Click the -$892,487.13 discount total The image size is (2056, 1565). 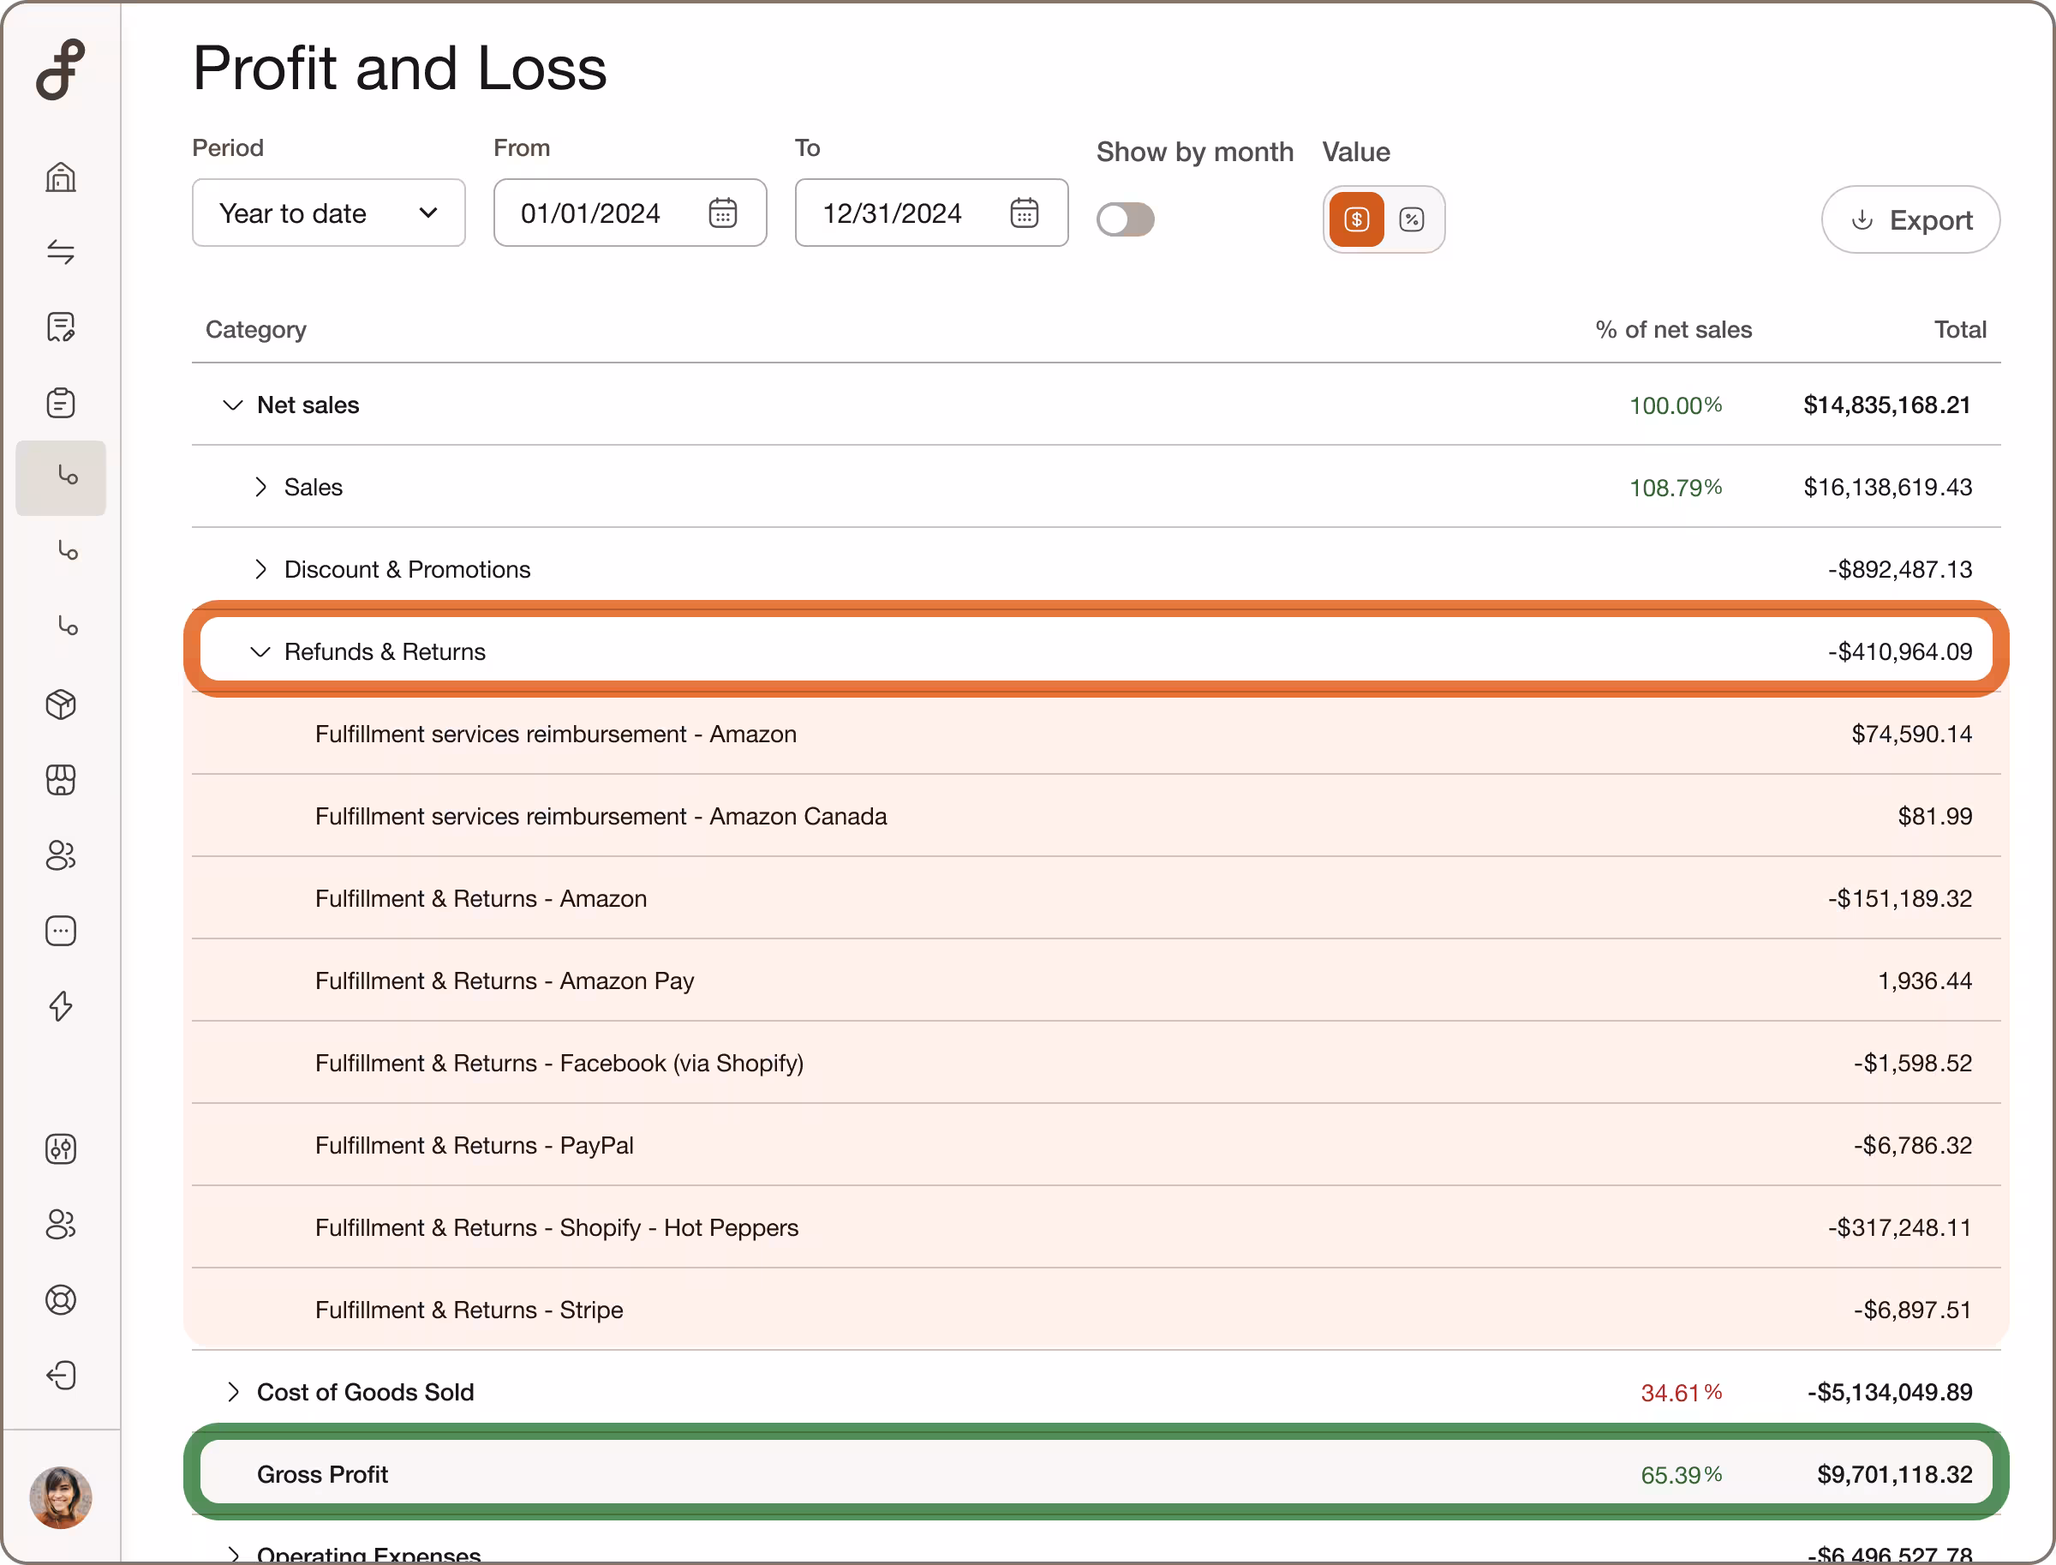click(x=1899, y=569)
